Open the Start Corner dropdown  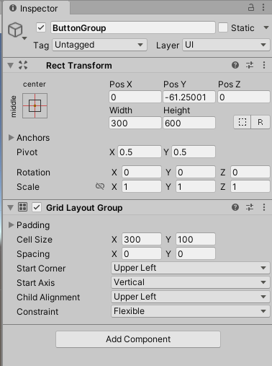click(x=191, y=268)
